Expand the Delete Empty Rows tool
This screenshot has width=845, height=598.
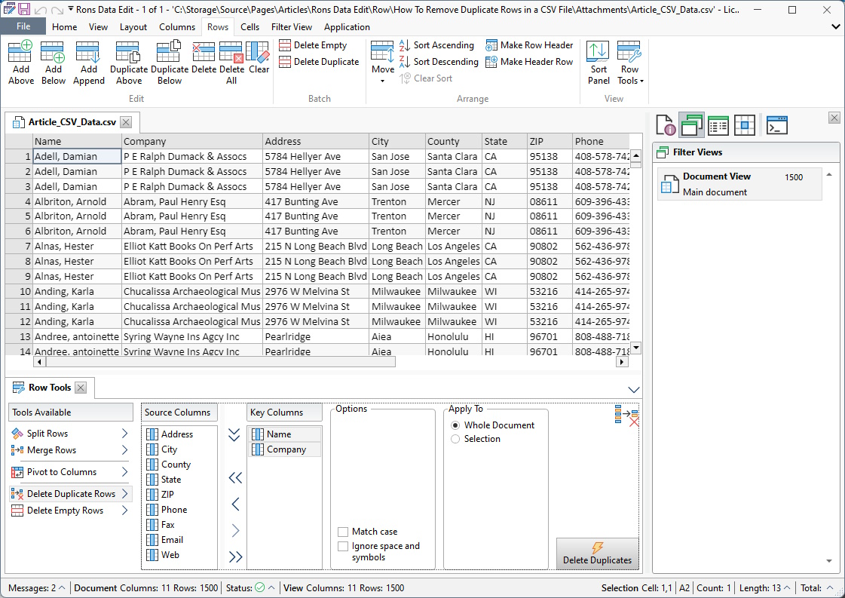coord(124,511)
